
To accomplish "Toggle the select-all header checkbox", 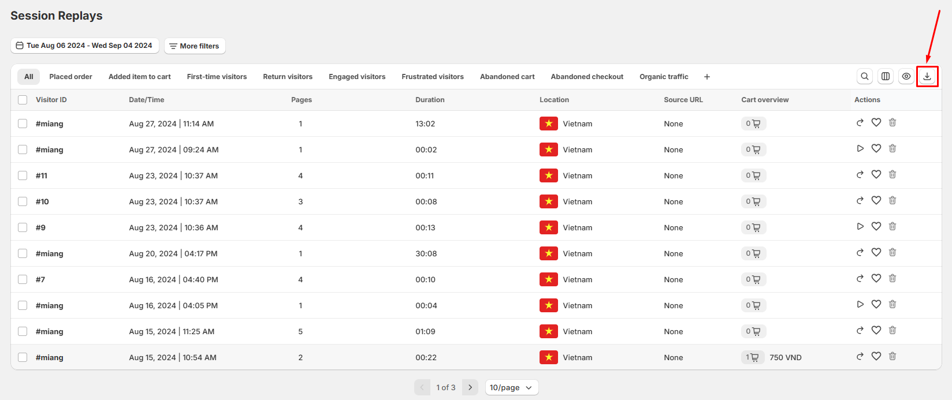I will click(23, 100).
